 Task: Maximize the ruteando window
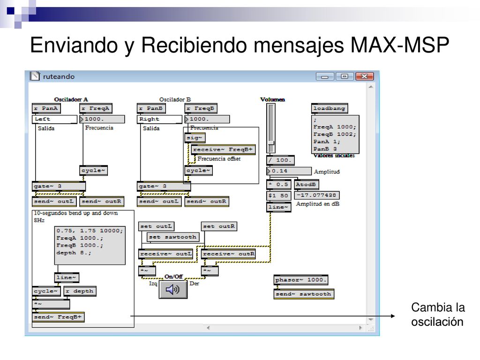pos(345,76)
